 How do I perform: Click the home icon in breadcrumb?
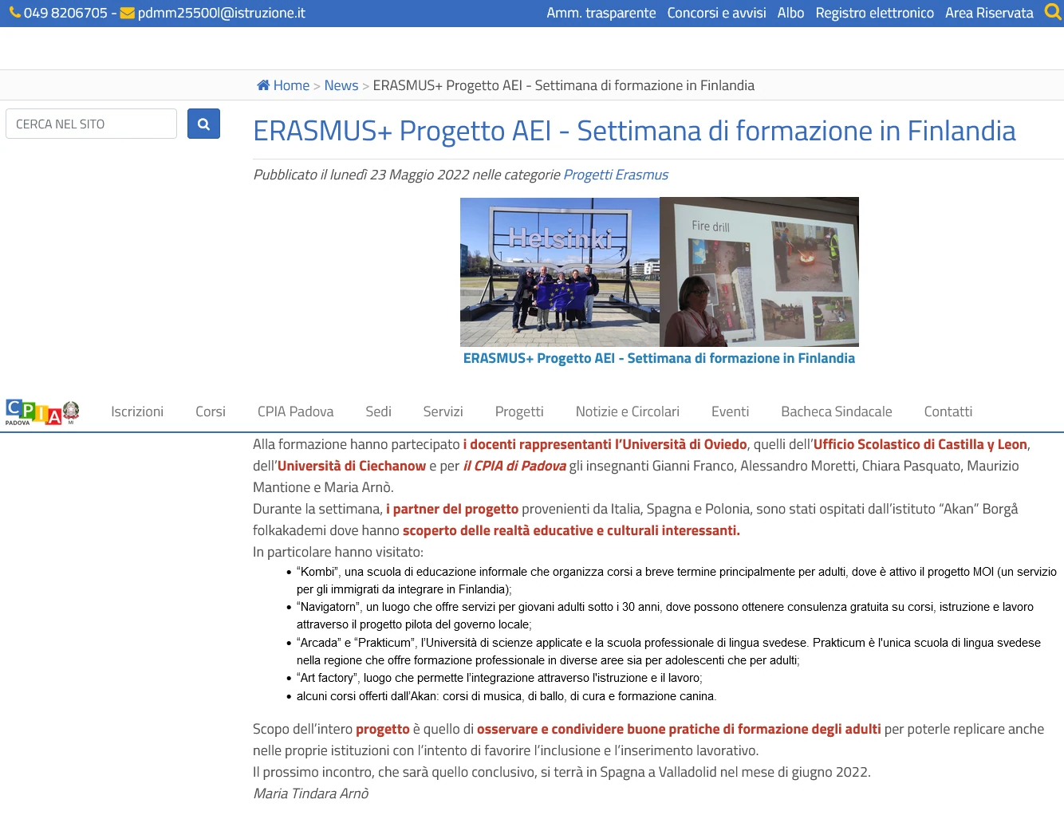tap(263, 85)
